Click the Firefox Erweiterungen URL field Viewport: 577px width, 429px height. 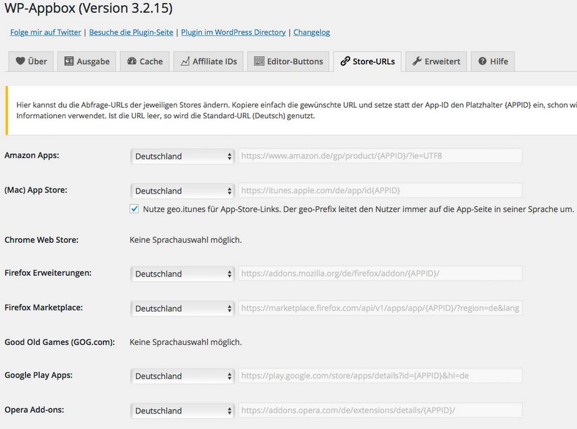tap(380, 273)
